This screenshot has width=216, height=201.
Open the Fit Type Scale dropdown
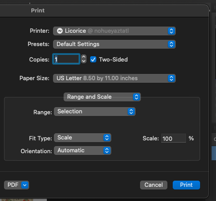coord(83,138)
